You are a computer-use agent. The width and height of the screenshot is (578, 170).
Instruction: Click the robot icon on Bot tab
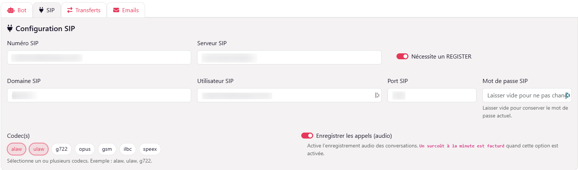10,10
